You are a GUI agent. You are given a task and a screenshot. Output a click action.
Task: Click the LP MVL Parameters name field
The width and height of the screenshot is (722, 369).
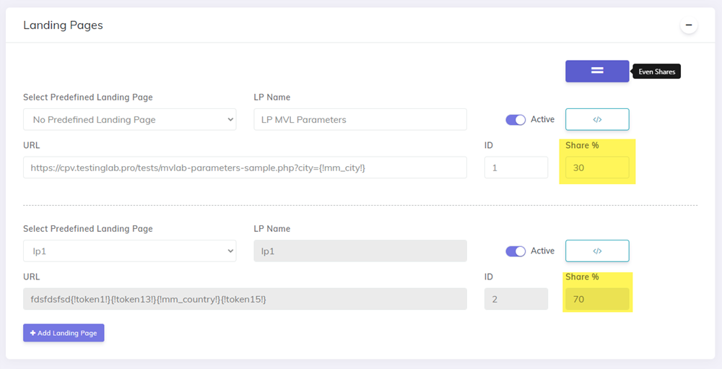click(360, 119)
